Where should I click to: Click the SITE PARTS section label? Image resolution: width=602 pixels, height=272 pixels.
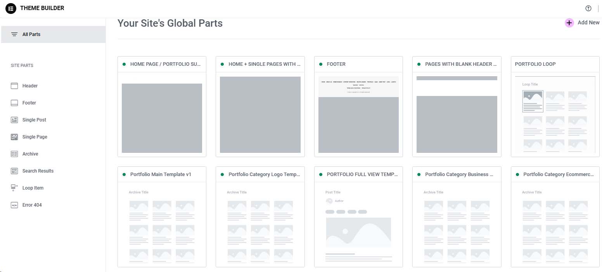click(22, 66)
